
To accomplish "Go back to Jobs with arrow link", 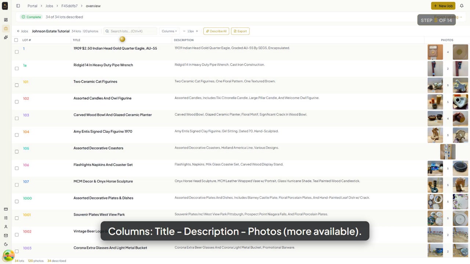I will click(22, 31).
